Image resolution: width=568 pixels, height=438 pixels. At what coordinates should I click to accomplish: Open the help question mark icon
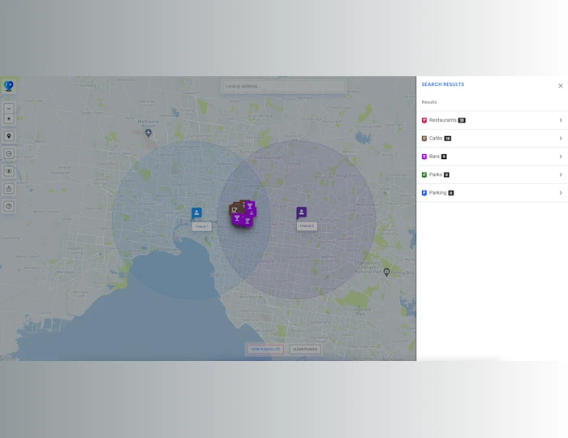click(9, 206)
